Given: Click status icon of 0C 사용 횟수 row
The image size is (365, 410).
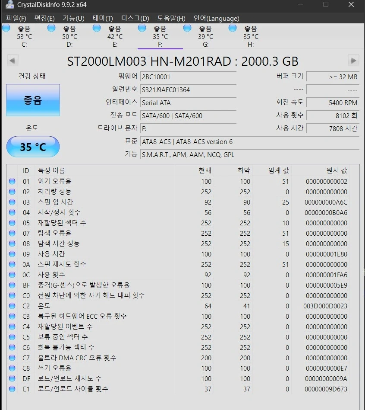Looking at the screenshot, I should pos(12,275).
